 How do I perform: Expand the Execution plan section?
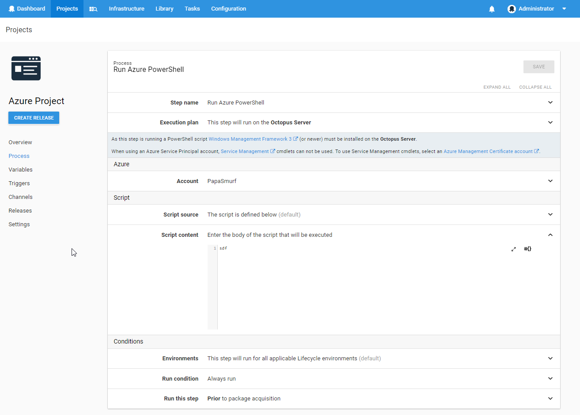point(550,123)
